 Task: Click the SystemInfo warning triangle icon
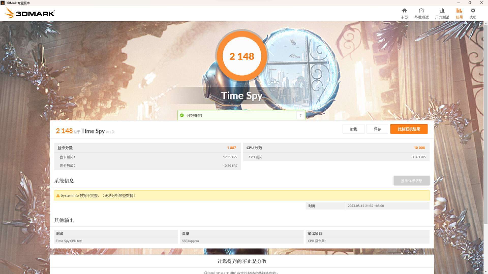[x=58, y=196]
